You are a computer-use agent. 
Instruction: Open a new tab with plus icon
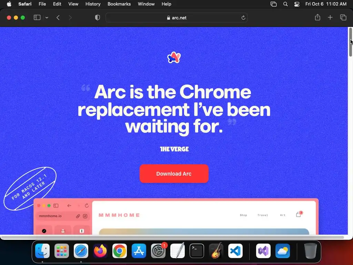click(x=330, y=17)
